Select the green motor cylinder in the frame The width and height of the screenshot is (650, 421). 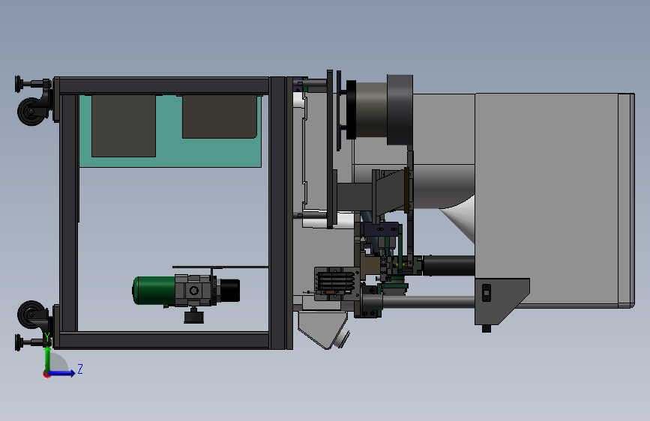pyautogui.click(x=154, y=290)
